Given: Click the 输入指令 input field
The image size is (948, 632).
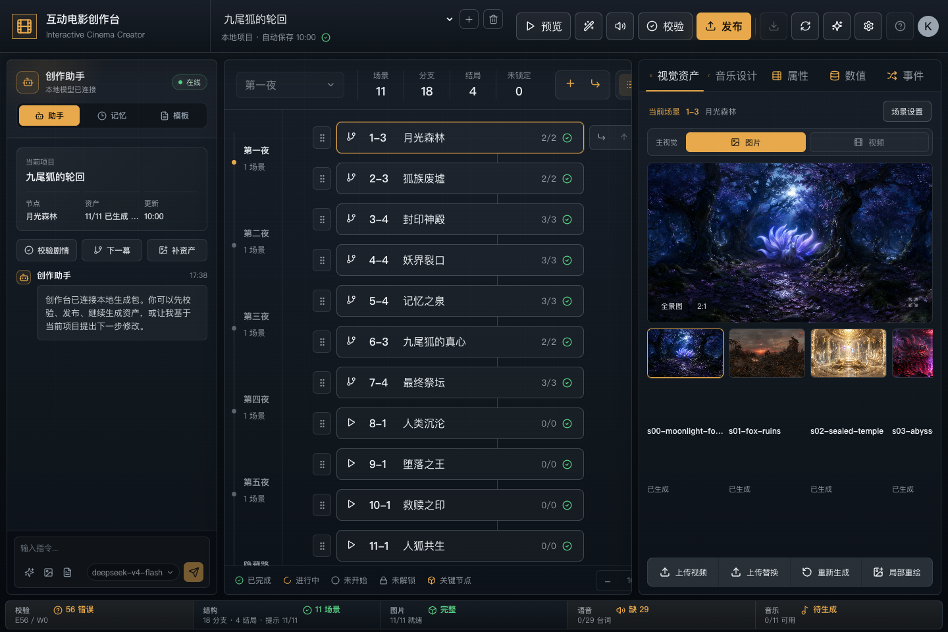Looking at the screenshot, I should pyautogui.click(x=112, y=548).
